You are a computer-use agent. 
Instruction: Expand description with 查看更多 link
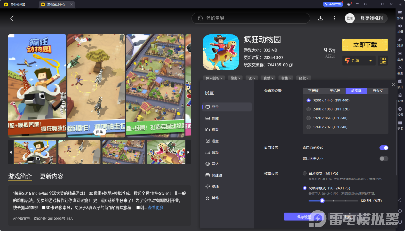tap(155, 208)
